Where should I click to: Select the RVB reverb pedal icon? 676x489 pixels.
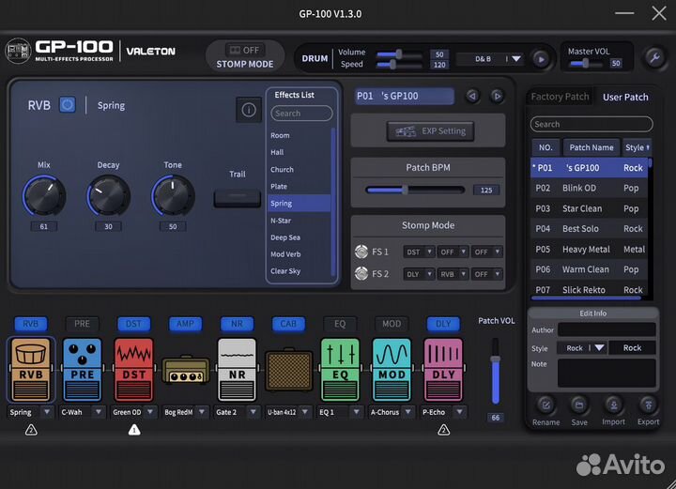[31, 370]
